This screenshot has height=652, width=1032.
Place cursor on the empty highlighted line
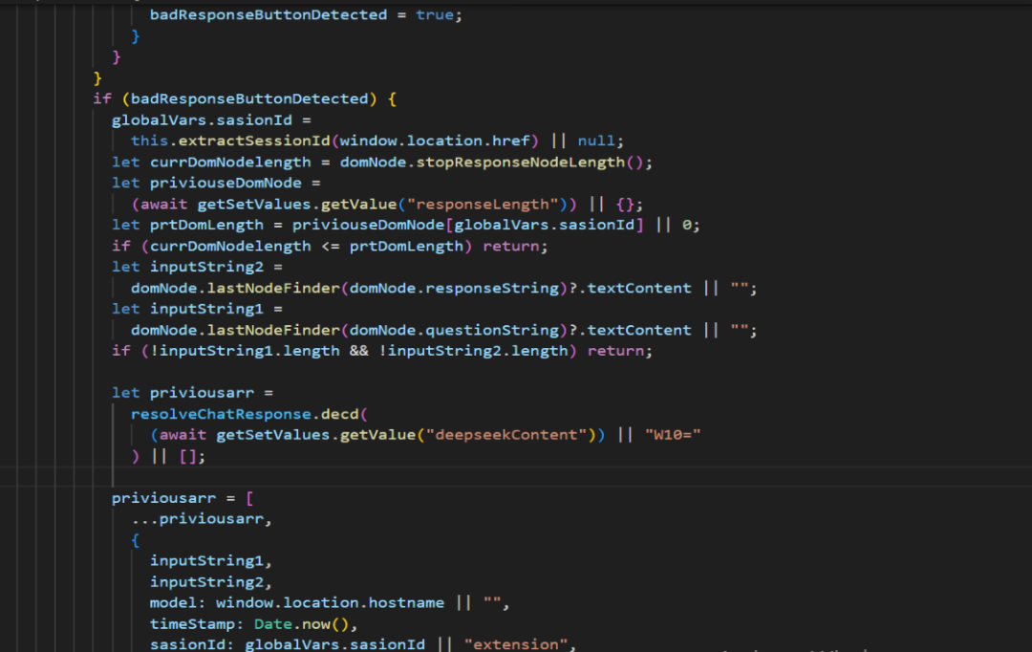382,476
